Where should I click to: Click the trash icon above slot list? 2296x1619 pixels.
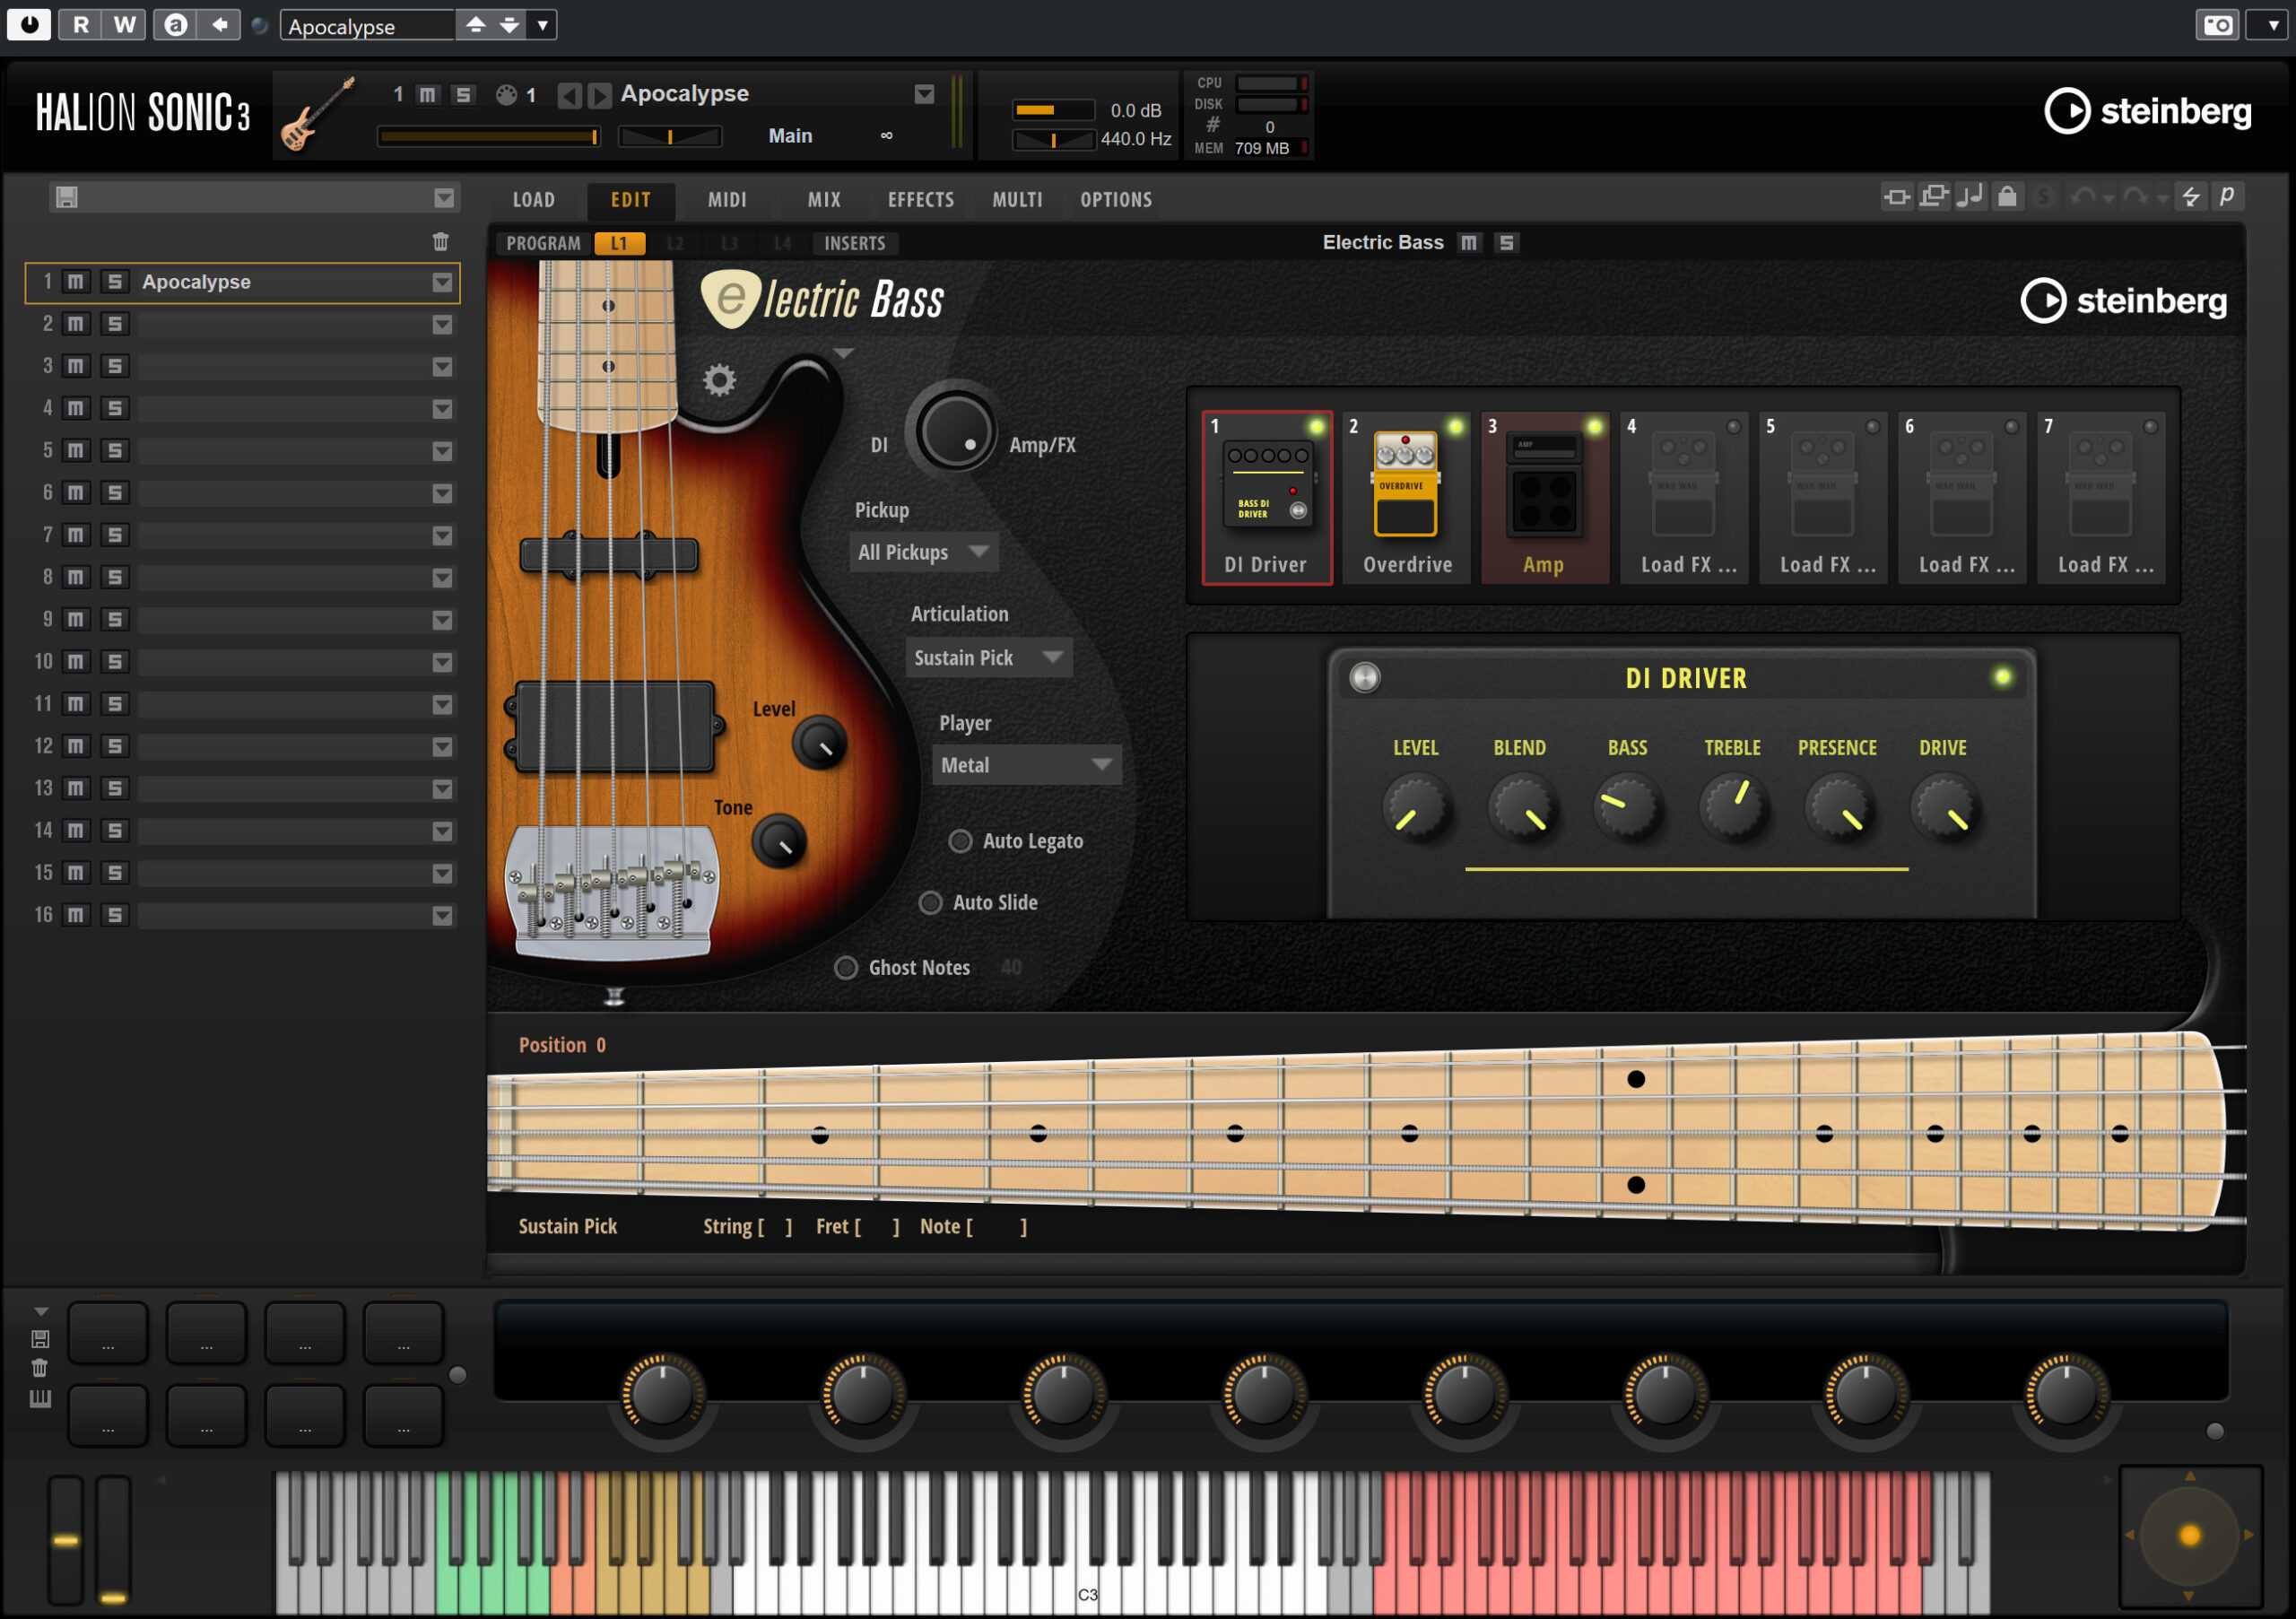point(440,241)
